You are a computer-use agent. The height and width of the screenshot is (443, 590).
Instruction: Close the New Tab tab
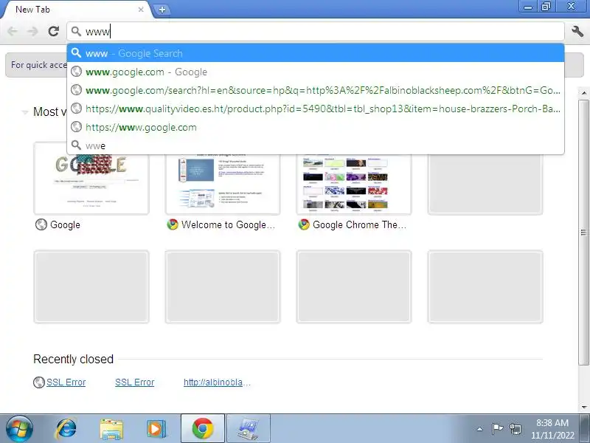point(141,10)
